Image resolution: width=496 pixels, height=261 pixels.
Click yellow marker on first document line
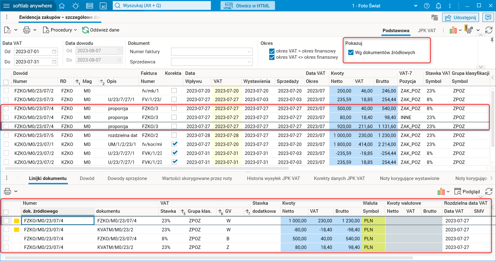click(17, 221)
